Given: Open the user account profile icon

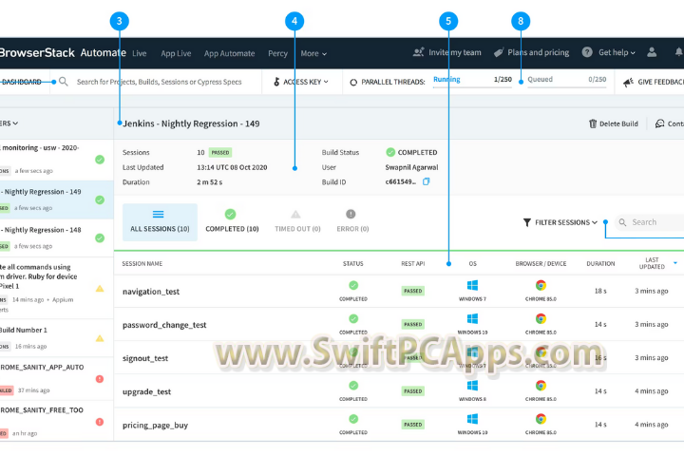Looking at the screenshot, I should coord(652,52).
